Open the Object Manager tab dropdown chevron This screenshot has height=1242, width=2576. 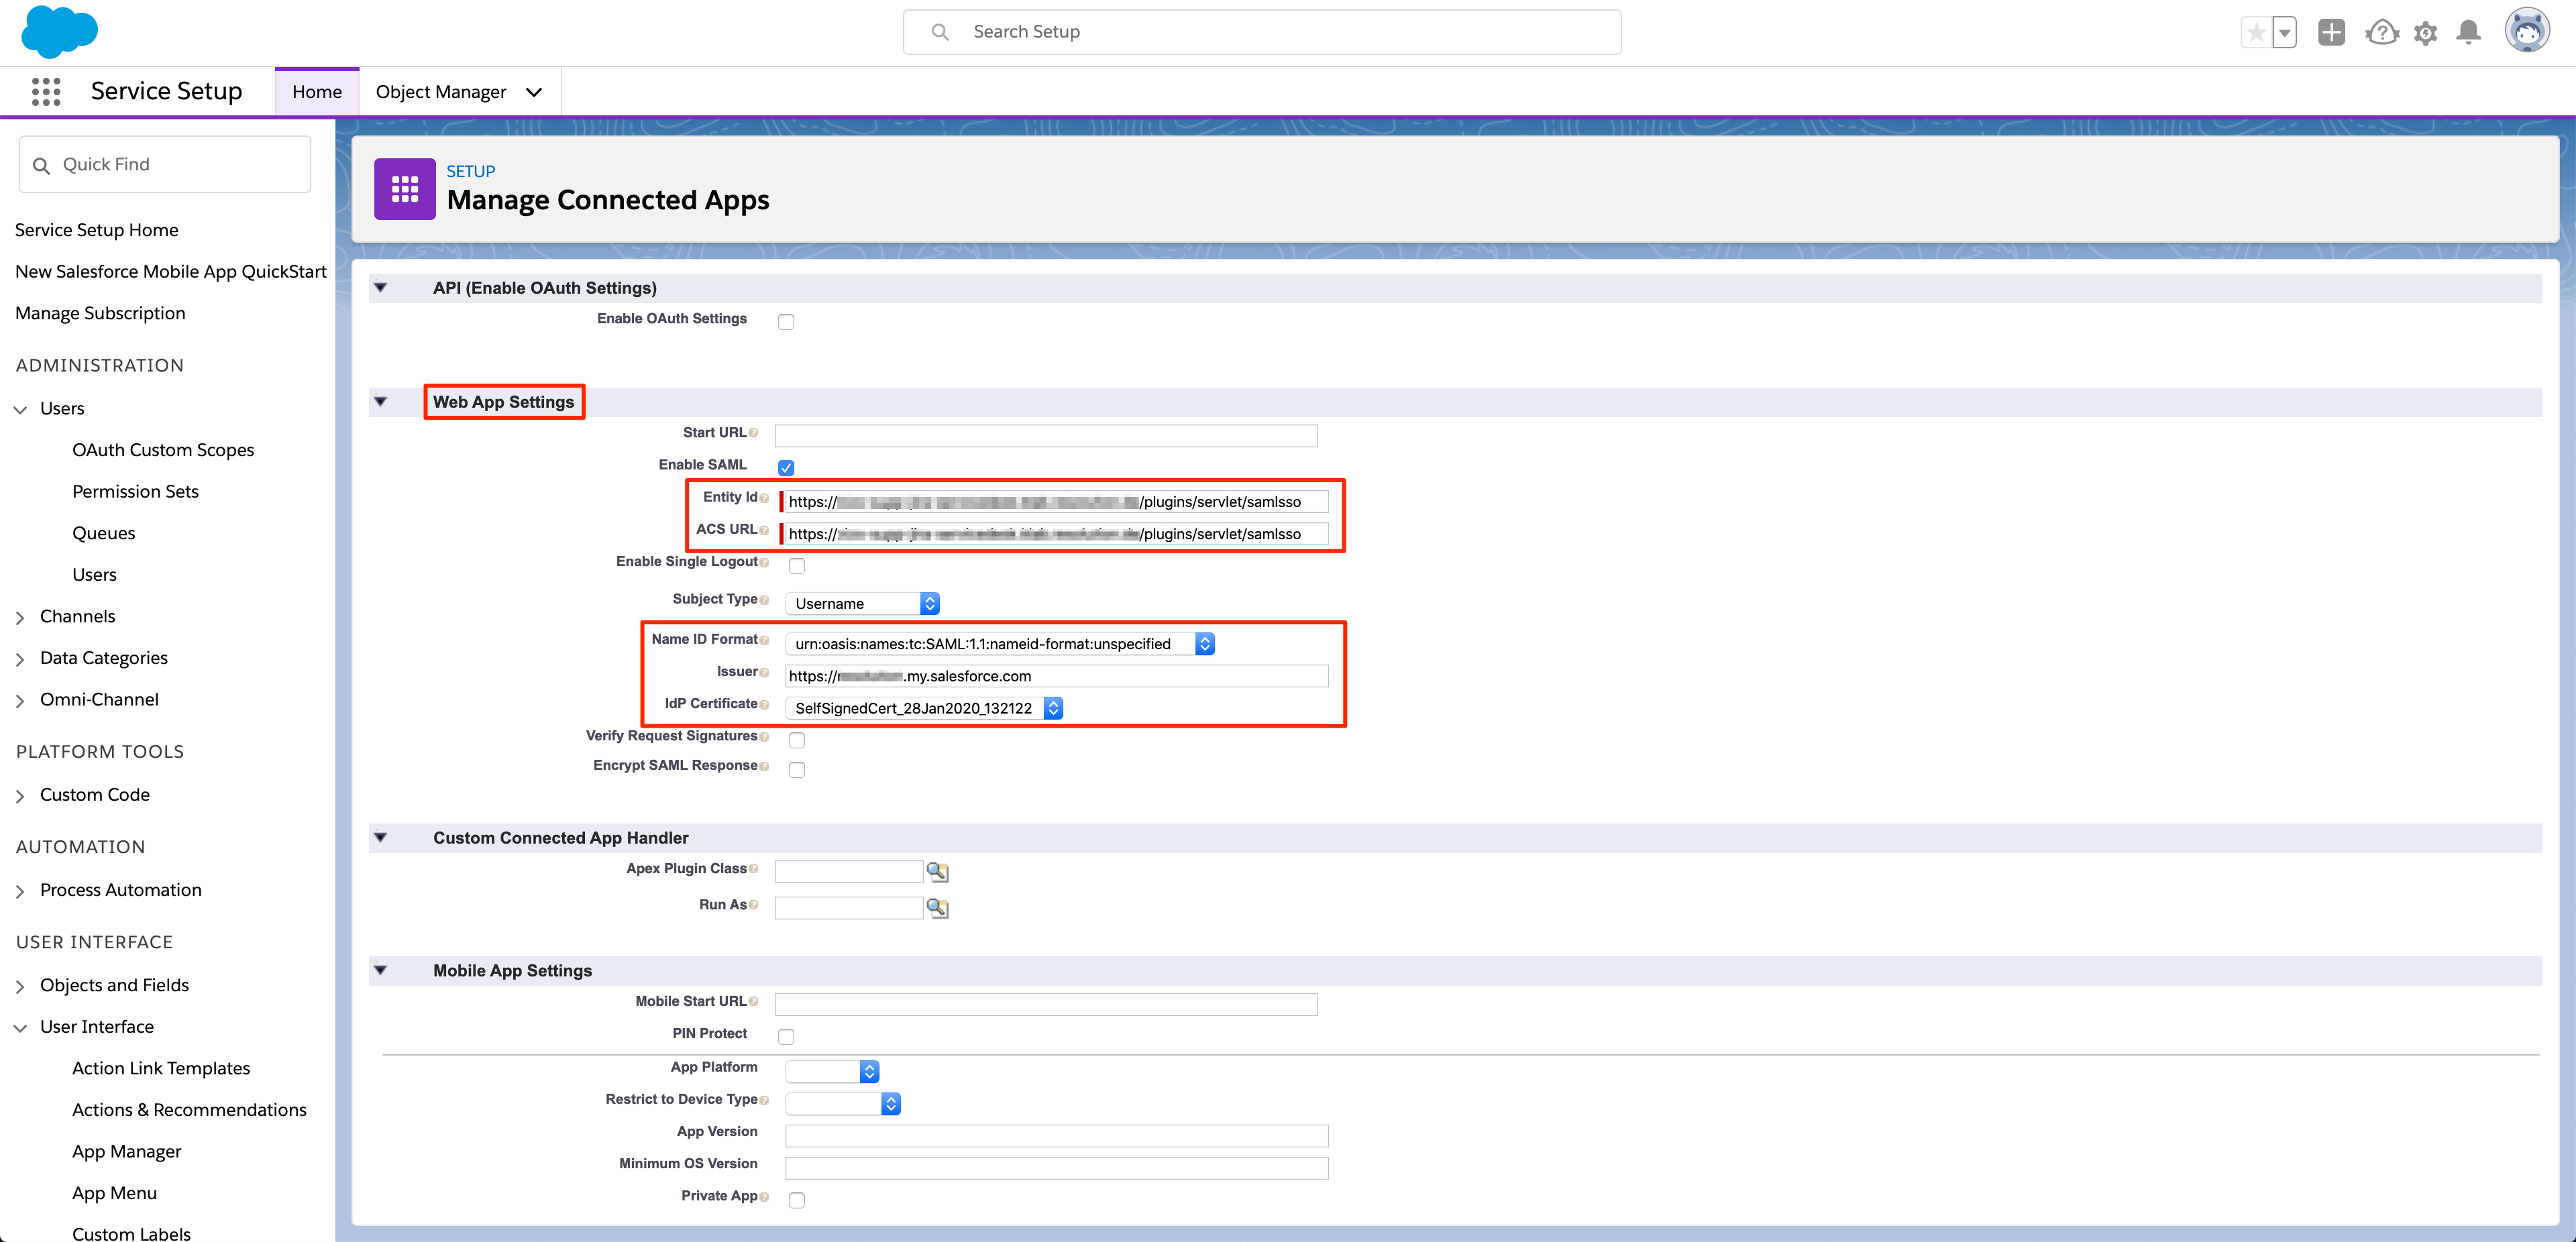(534, 92)
